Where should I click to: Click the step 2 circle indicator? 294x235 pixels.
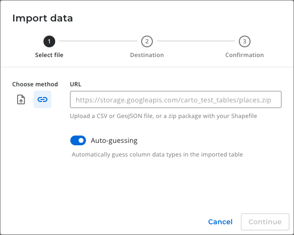[147, 41]
